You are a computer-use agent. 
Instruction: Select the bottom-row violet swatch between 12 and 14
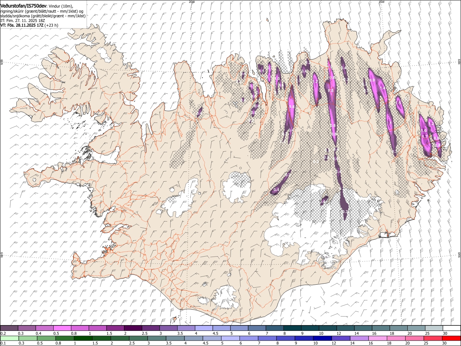point(341,338)
